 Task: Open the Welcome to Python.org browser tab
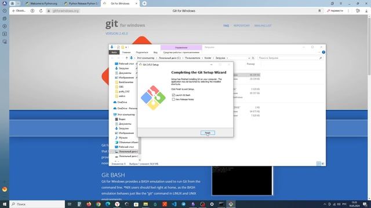click(41, 3)
